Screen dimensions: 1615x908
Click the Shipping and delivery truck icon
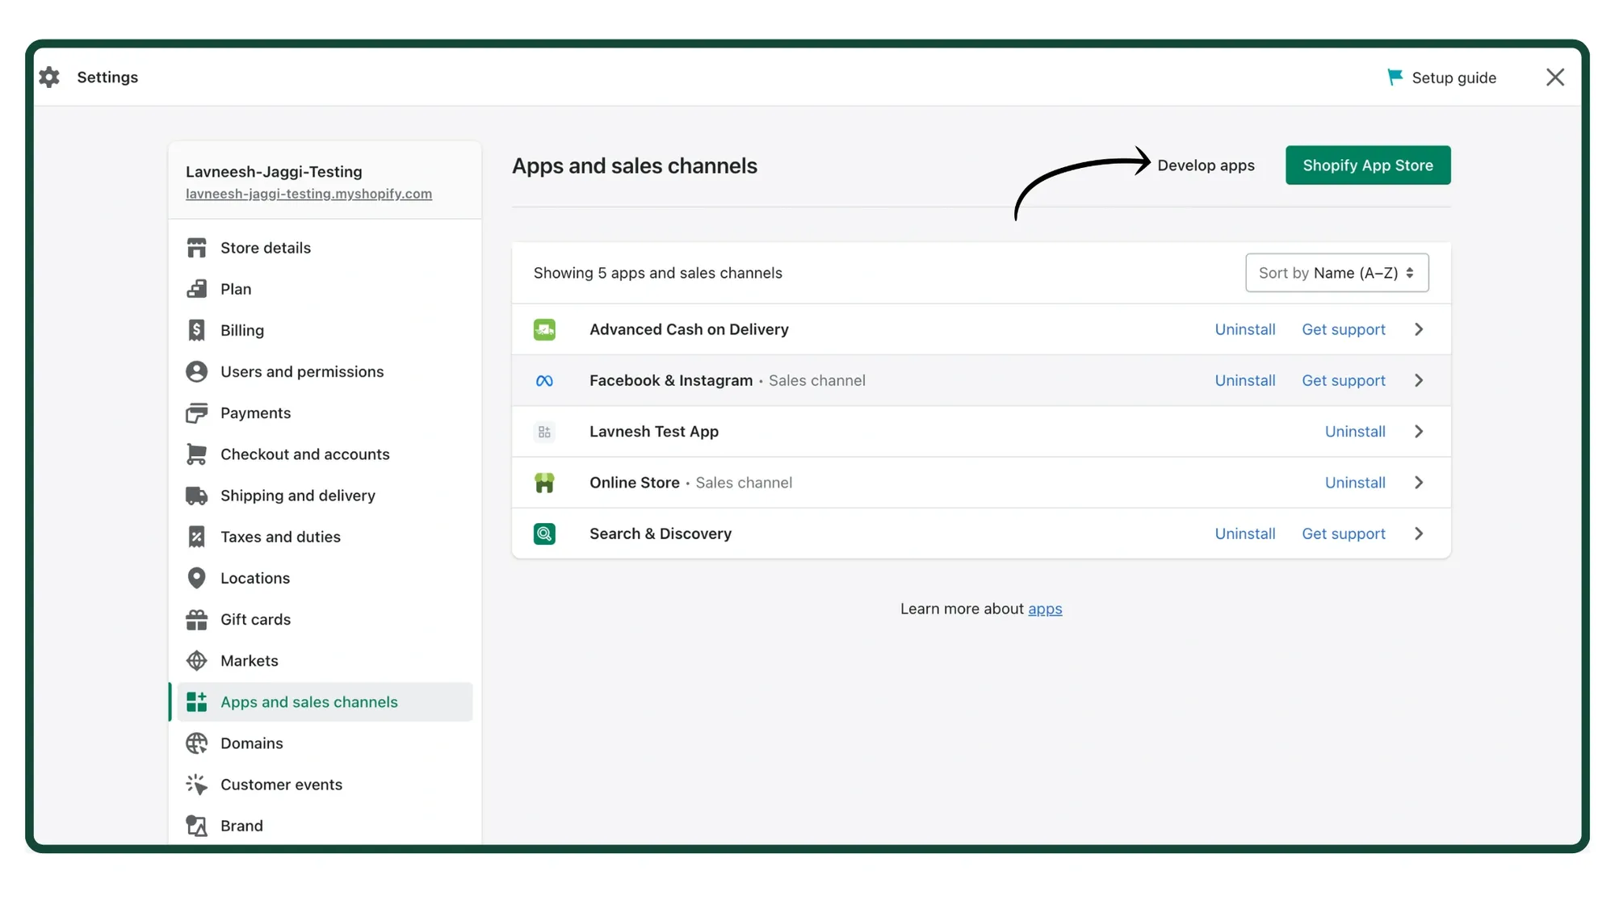[x=196, y=495]
